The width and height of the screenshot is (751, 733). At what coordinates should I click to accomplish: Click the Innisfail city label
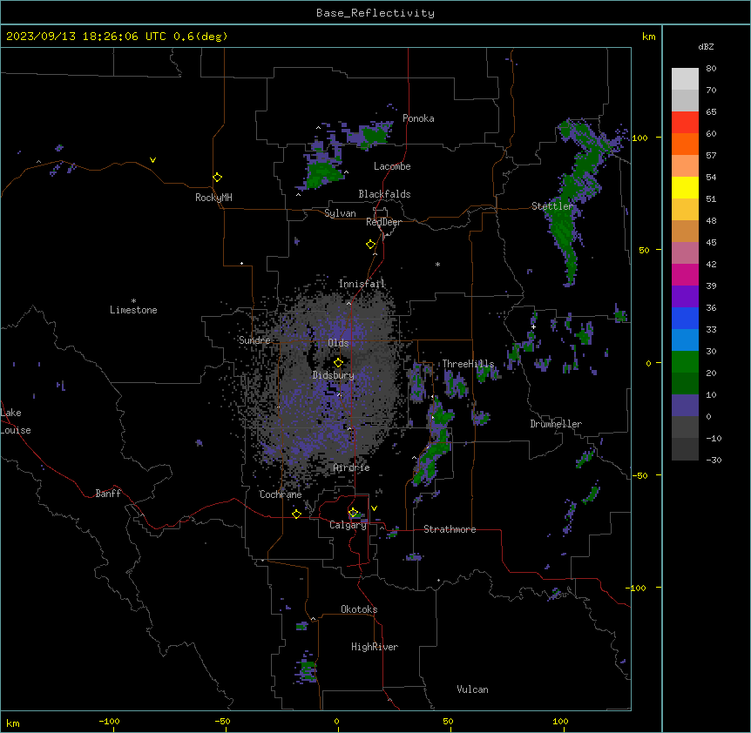(x=362, y=284)
